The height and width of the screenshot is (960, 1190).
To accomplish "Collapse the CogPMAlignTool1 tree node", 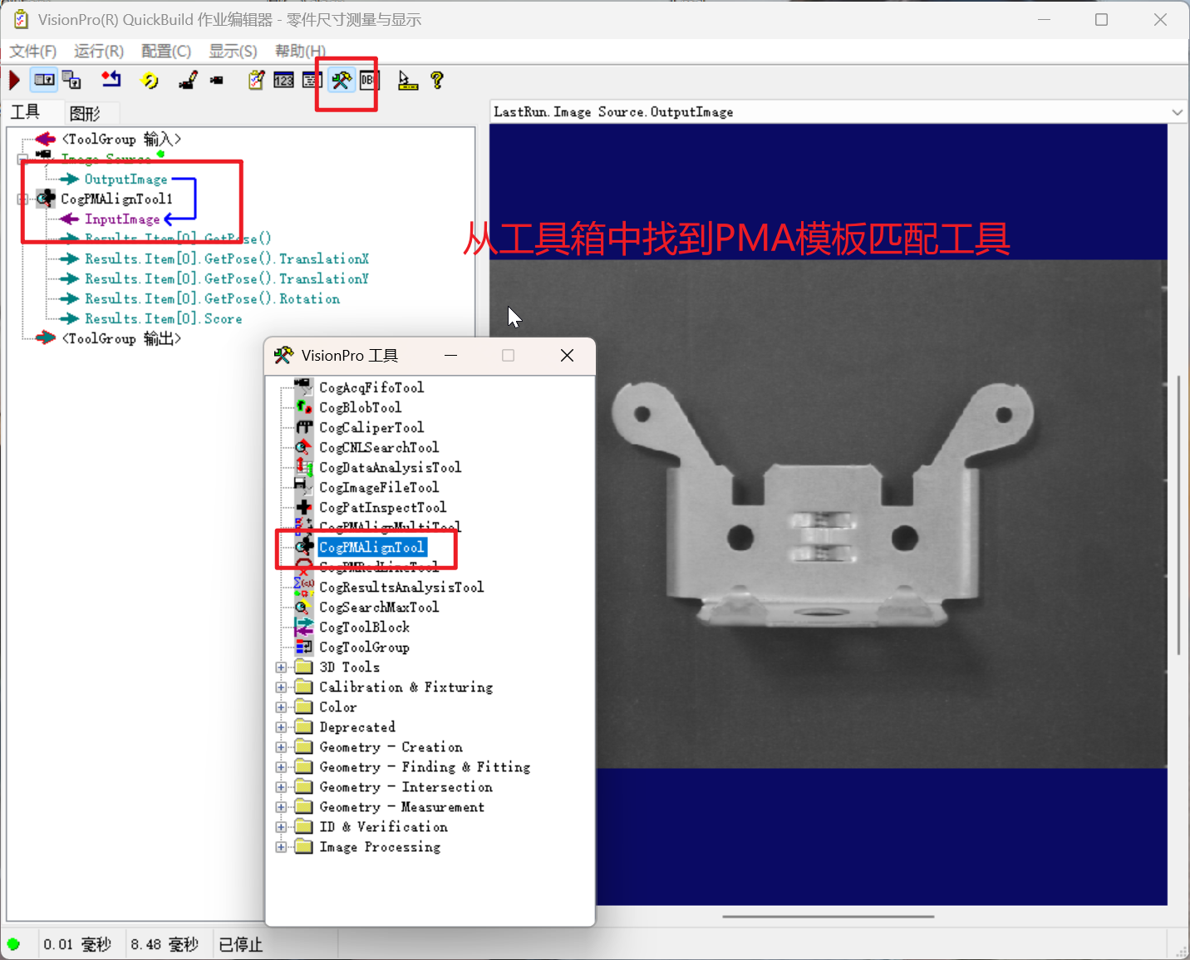I will [x=22, y=199].
